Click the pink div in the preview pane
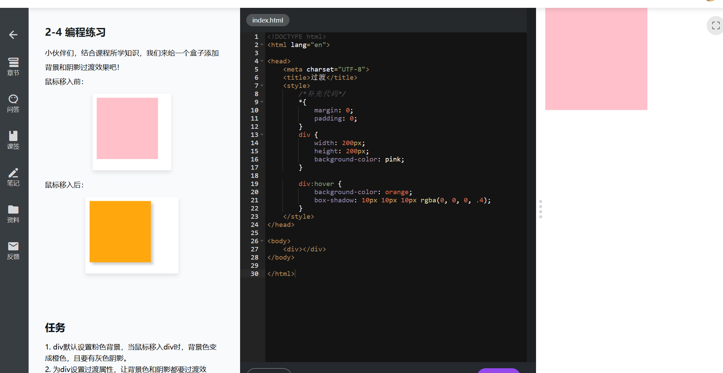Image resolution: width=723 pixels, height=373 pixels. 596,59
